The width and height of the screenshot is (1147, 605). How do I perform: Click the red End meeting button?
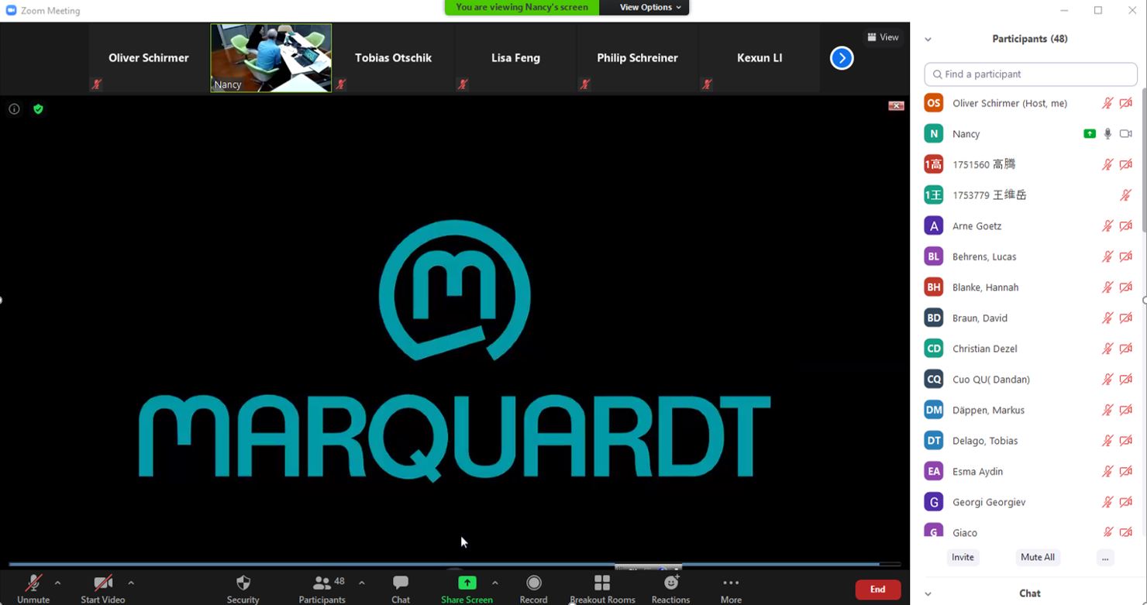point(877,590)
